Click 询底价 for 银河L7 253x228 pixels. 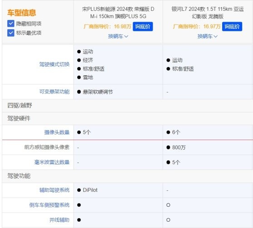pos(232,26)
